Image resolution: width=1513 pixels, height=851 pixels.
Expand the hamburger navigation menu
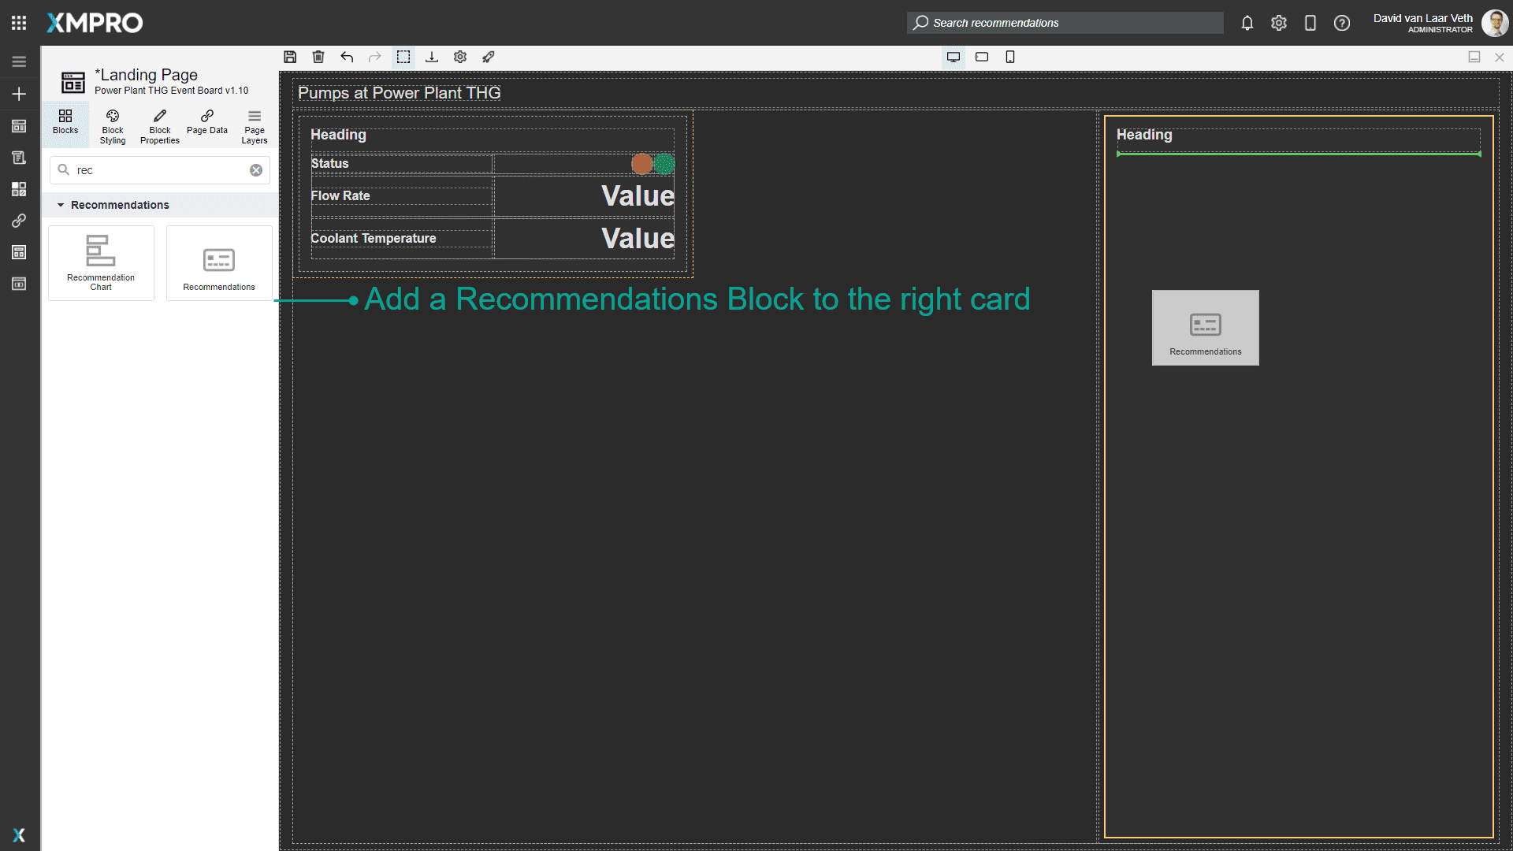point(19,61)
